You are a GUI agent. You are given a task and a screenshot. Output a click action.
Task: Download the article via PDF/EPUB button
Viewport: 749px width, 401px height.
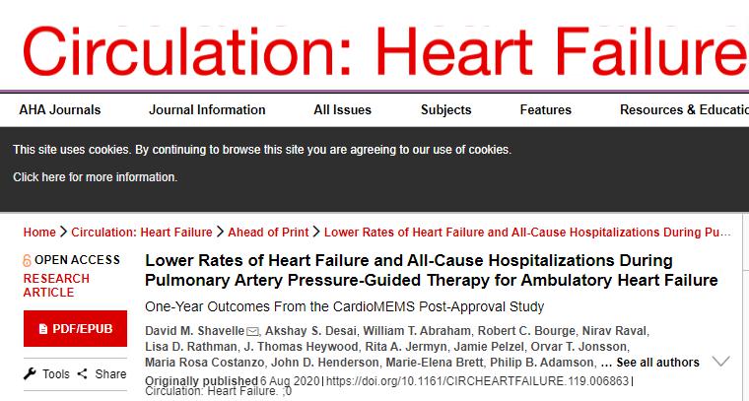75,328
